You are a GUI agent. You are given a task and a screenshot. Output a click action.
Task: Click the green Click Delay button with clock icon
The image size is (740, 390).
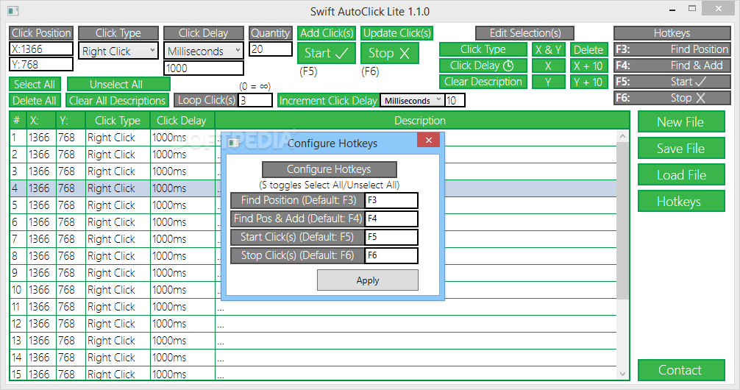[483, 65]
